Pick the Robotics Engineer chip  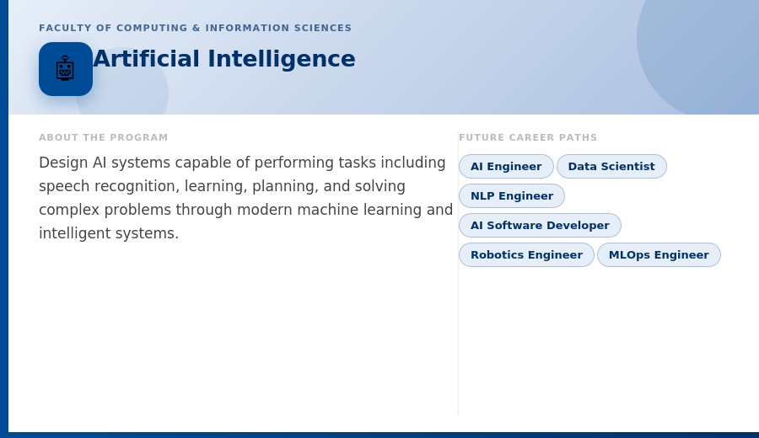(526, 254)
